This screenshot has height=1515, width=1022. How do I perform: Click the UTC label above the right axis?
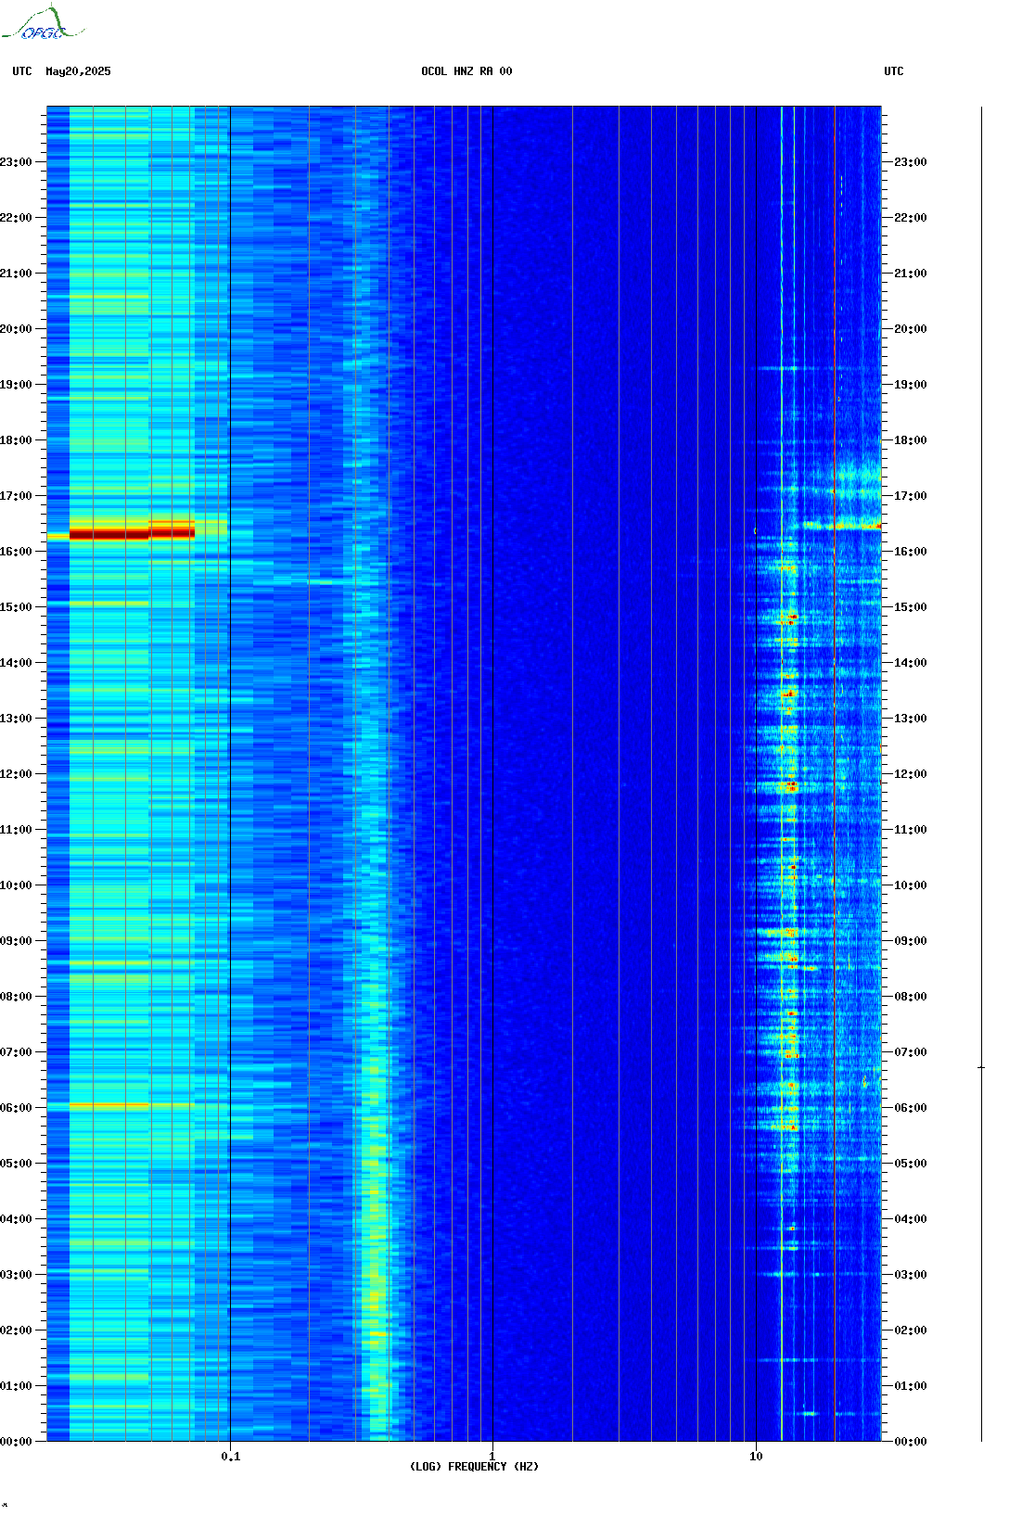coord(894,71)
